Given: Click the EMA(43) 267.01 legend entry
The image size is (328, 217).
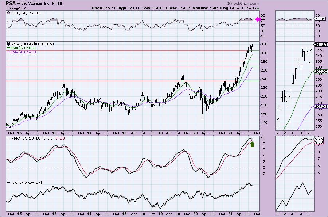Looking at the screenshot, I should click(x=22, y=52).
